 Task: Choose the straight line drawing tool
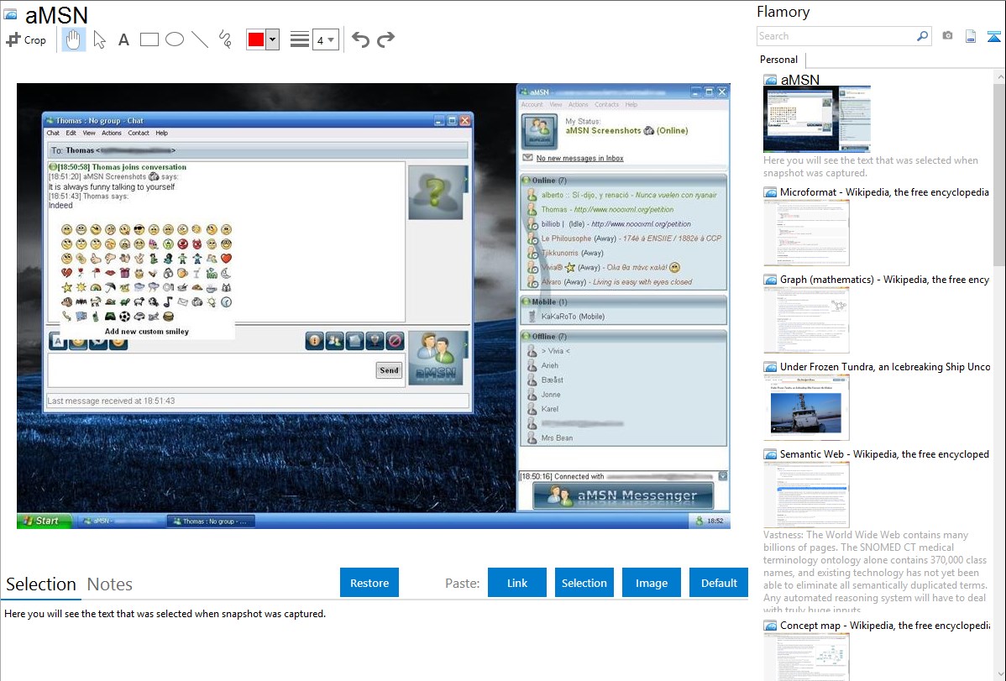click(200, 39)
